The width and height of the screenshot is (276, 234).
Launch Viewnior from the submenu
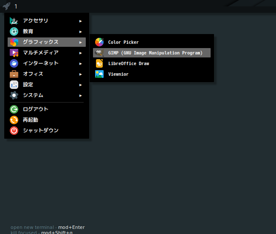(152, 74)
